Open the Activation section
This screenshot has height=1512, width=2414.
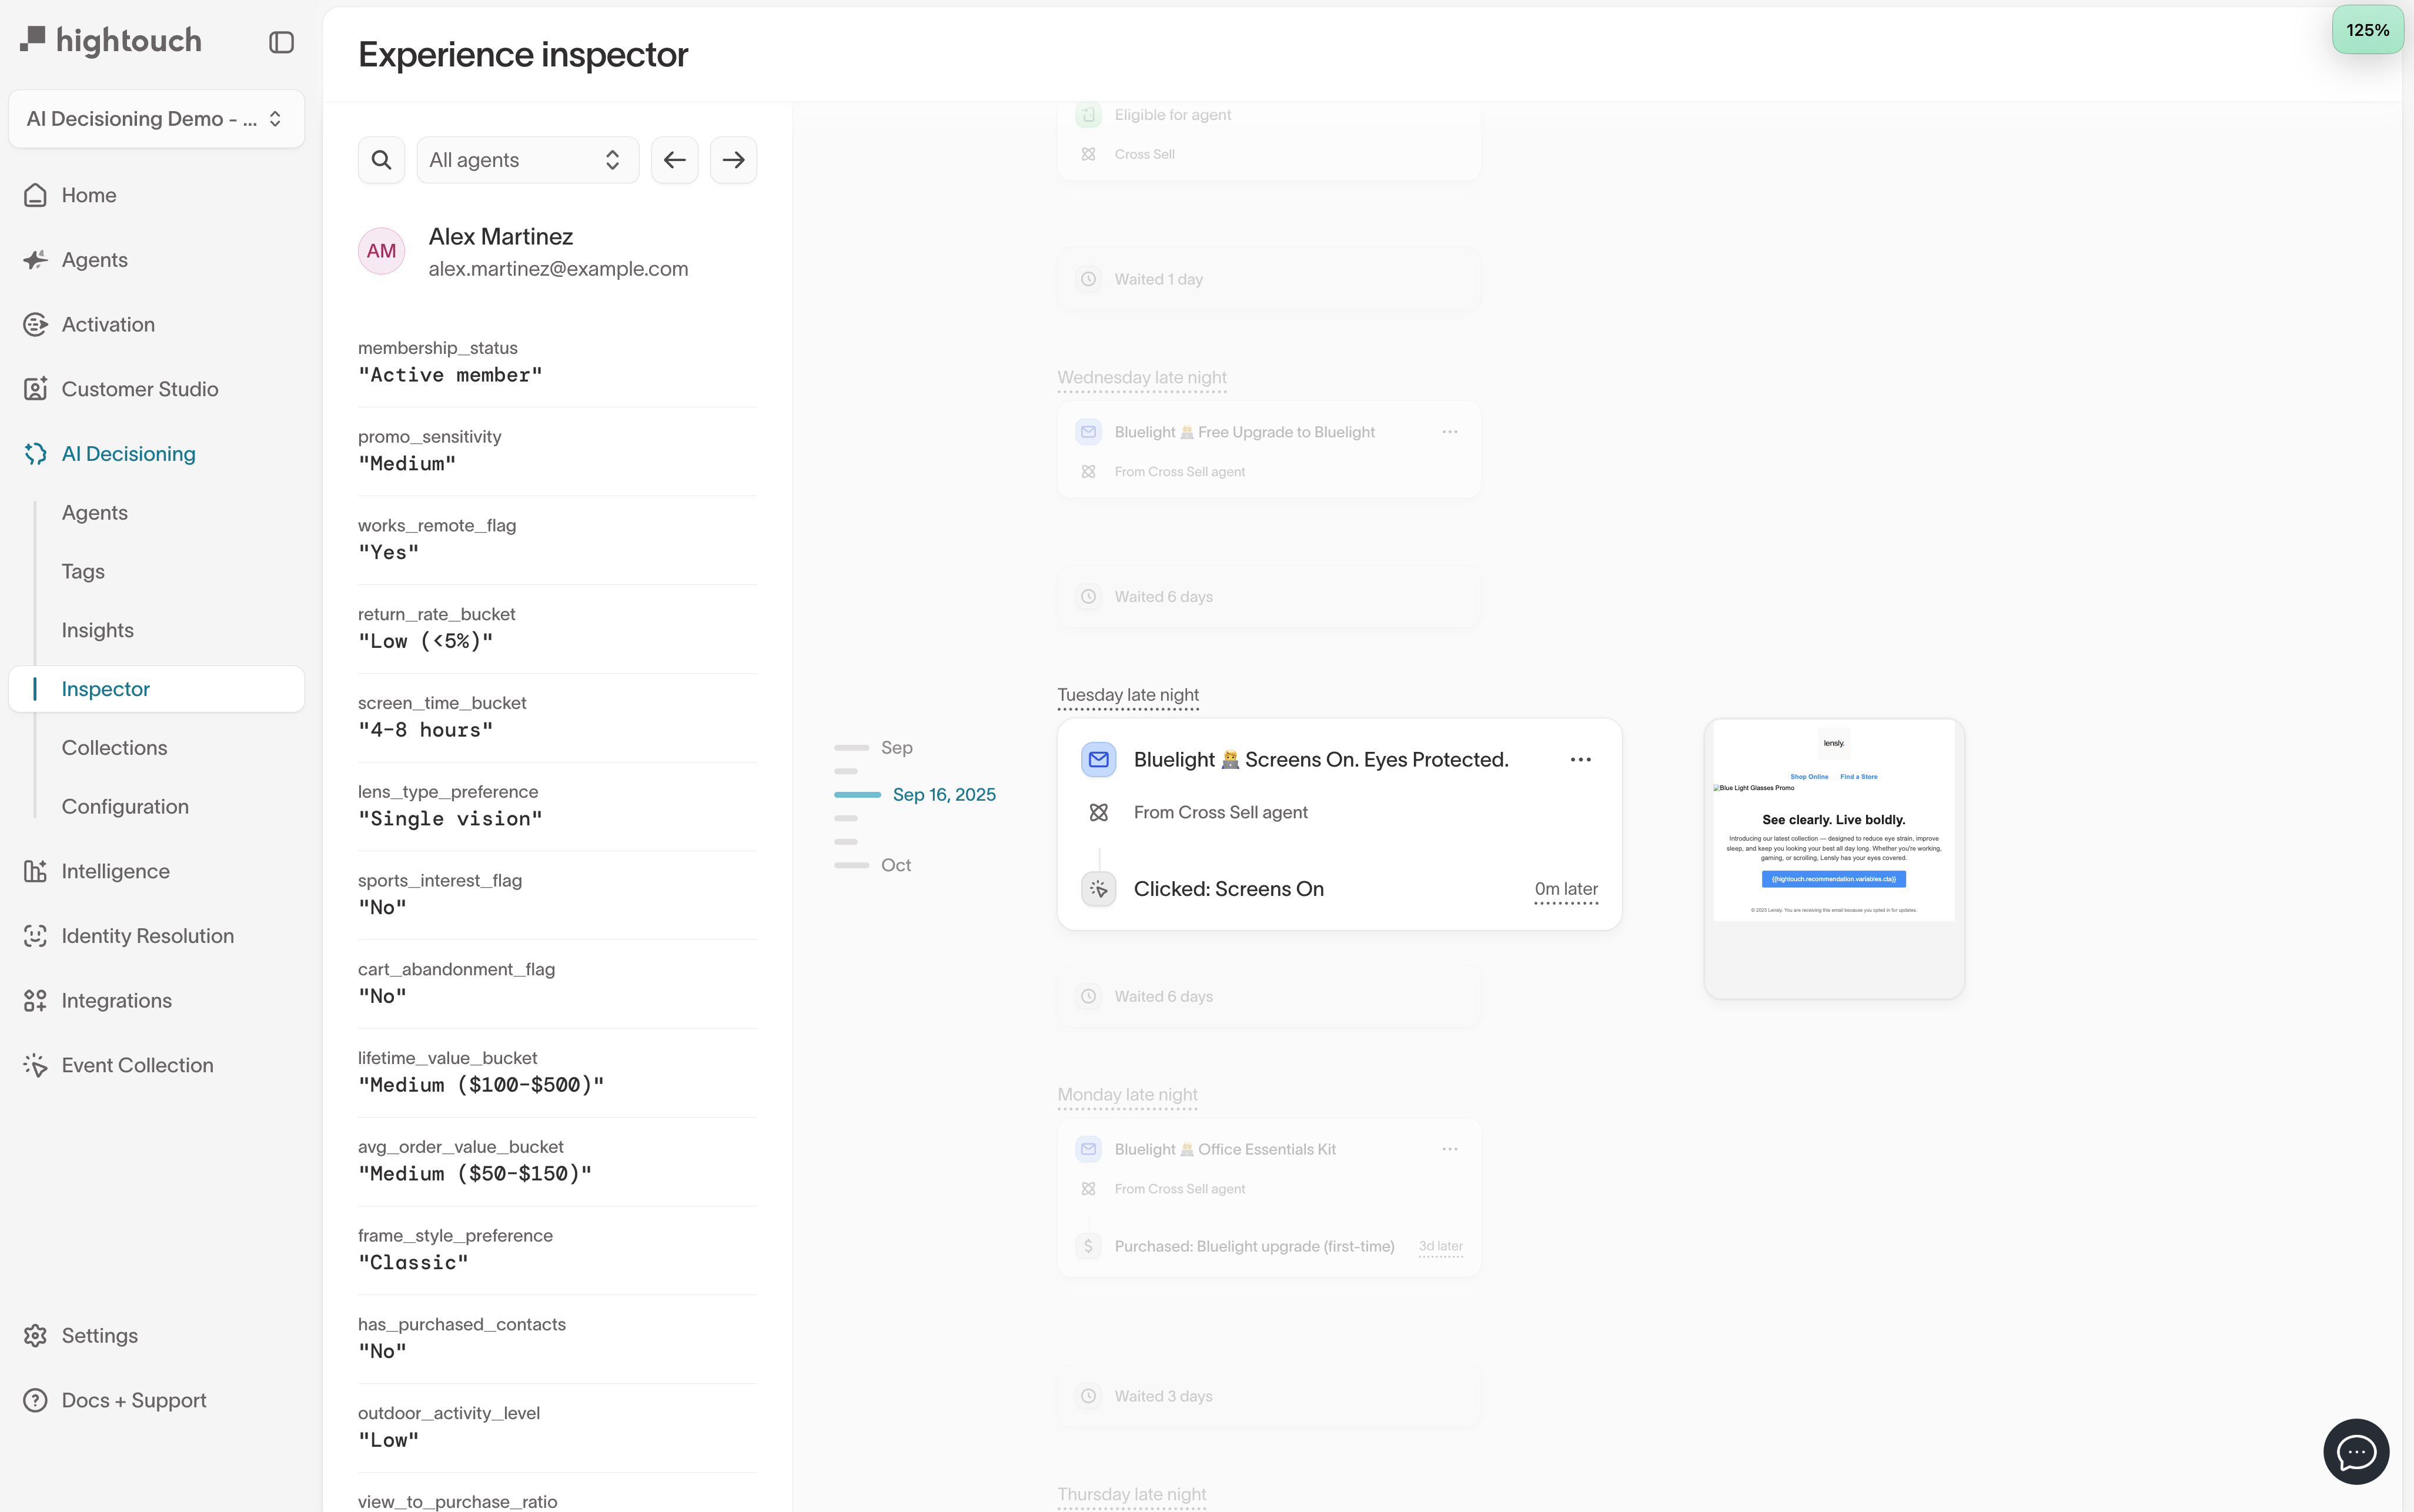pos(107,324)
